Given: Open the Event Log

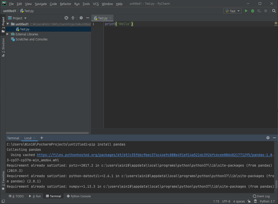Looking at the screenshot, I should point(261,196).
